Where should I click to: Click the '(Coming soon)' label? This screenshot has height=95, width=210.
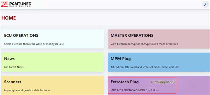pos(163,82)
